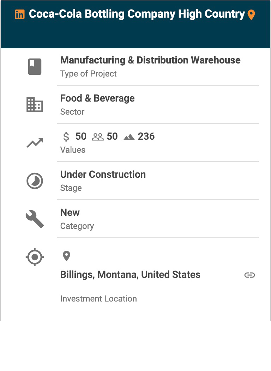Click the 236 area value
The image size is (271, 371).
146,136
